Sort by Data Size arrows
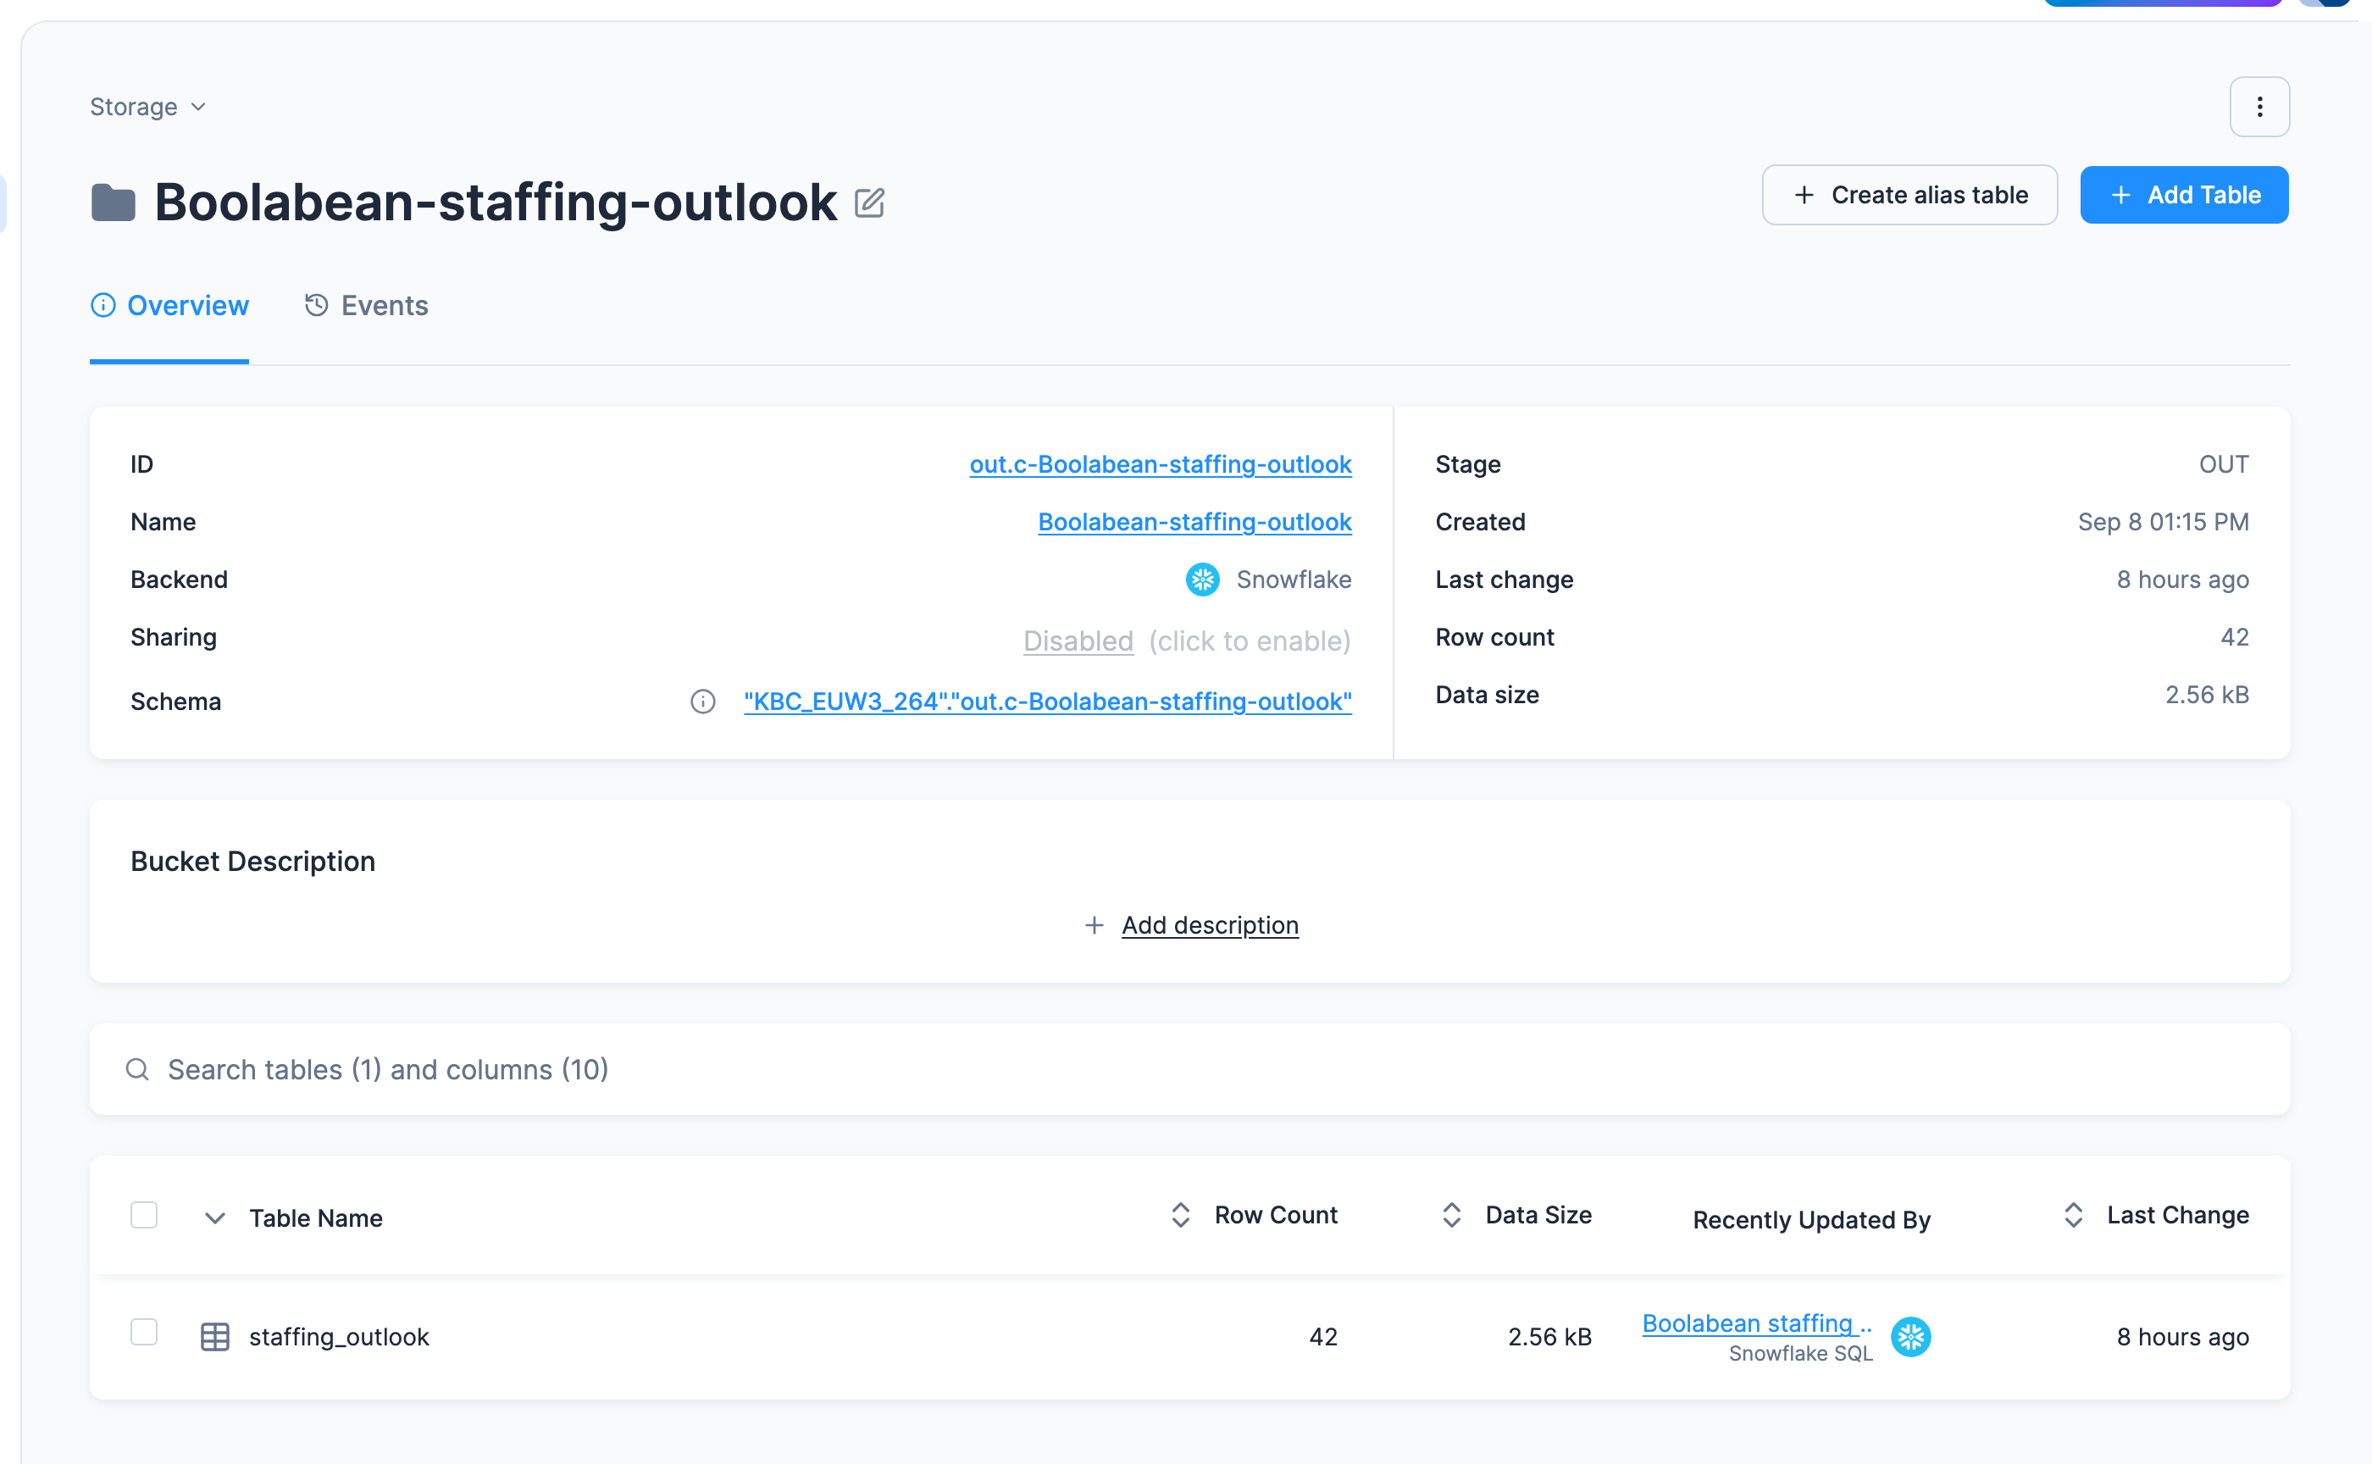The width and height of the screenshot is (2372, 1464). coord(1451,1215)
